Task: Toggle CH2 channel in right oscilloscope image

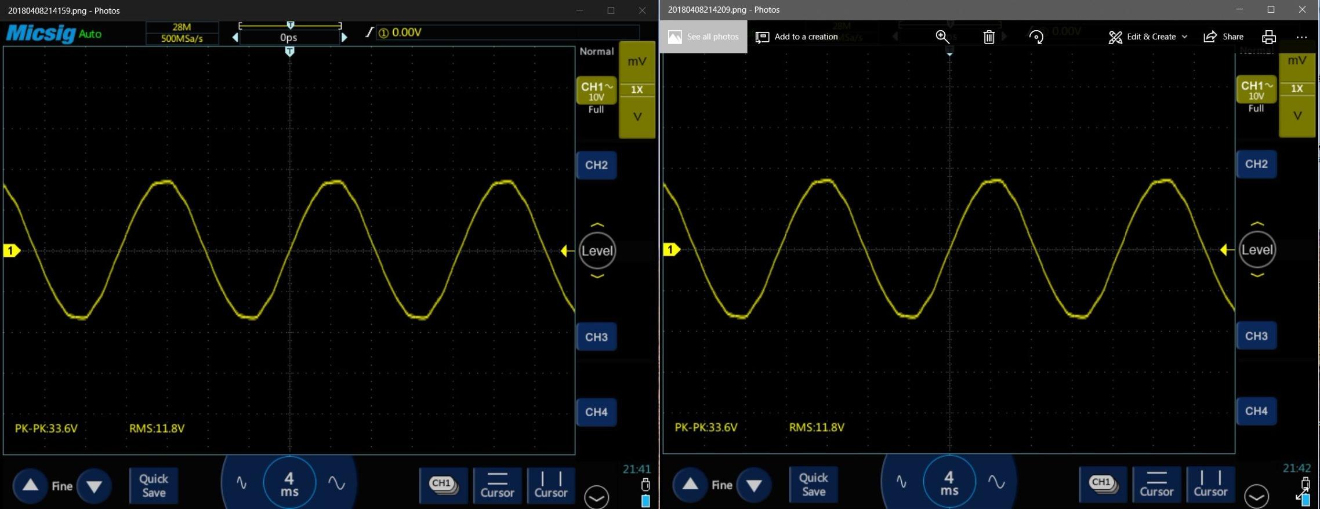Action: 1256,164
